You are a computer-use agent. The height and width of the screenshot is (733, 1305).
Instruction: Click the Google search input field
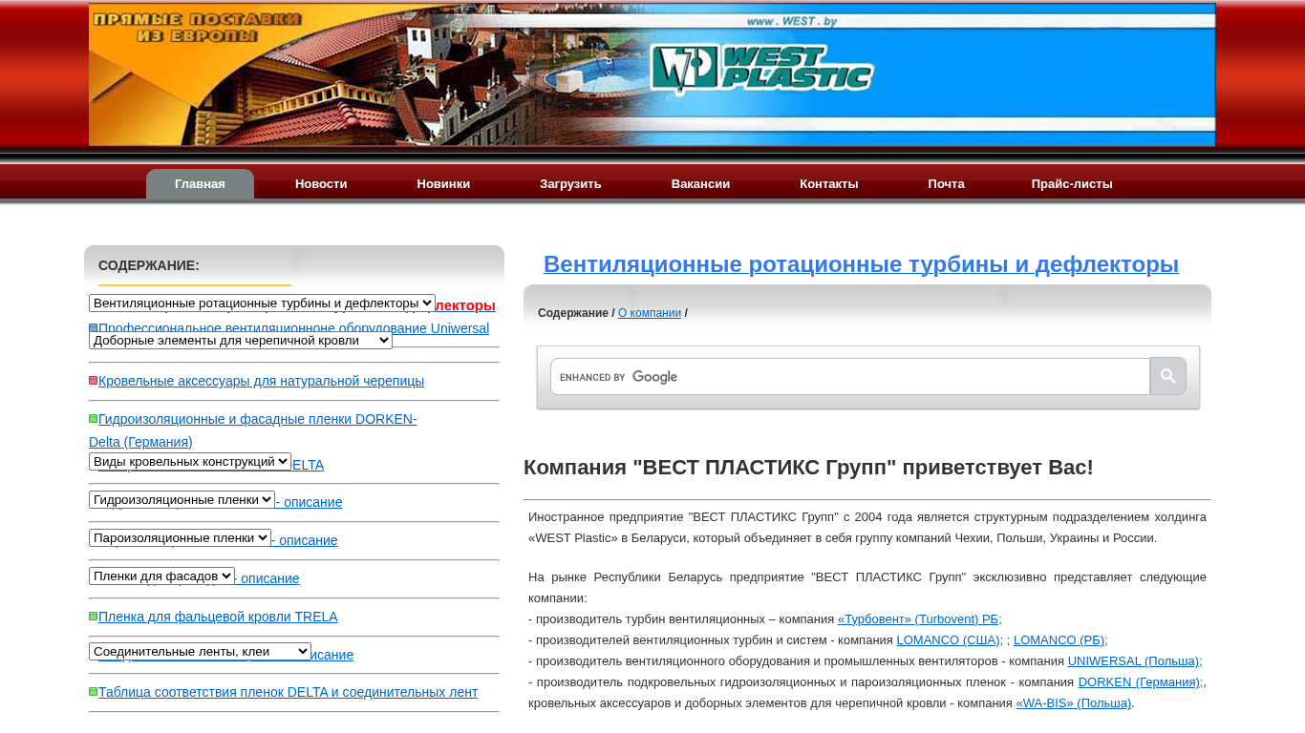click(x=850, y=376)
